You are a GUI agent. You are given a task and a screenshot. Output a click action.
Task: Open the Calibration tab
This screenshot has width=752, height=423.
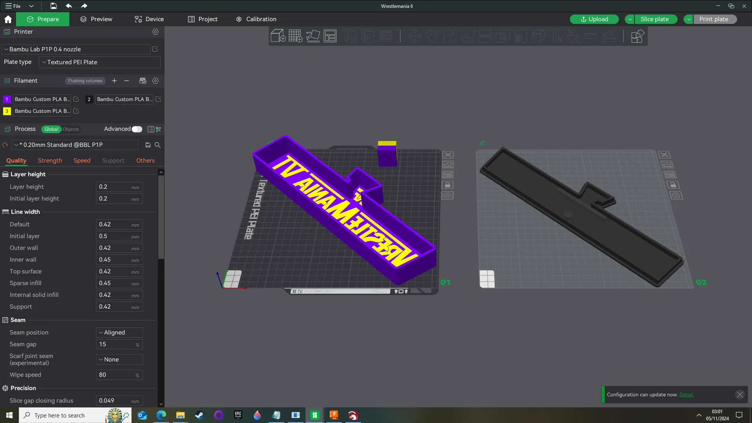pos(256,19)
